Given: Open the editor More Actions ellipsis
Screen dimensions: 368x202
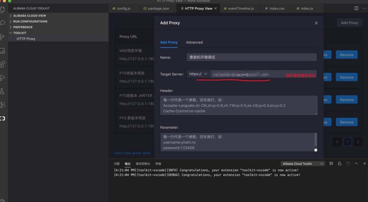Looking at the screenshot, I should tap(365, 8).
